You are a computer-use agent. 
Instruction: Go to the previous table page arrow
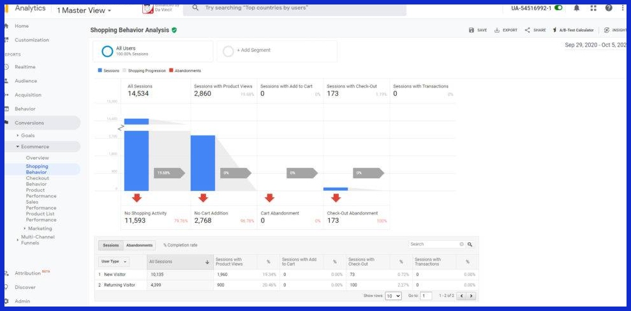coord(462,296)
